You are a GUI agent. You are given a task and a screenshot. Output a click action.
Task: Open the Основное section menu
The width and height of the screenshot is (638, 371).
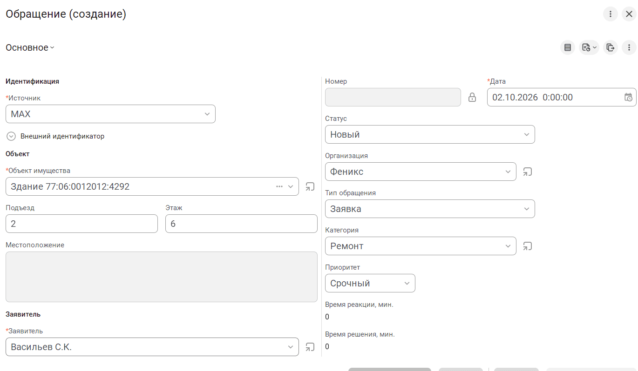30,47
